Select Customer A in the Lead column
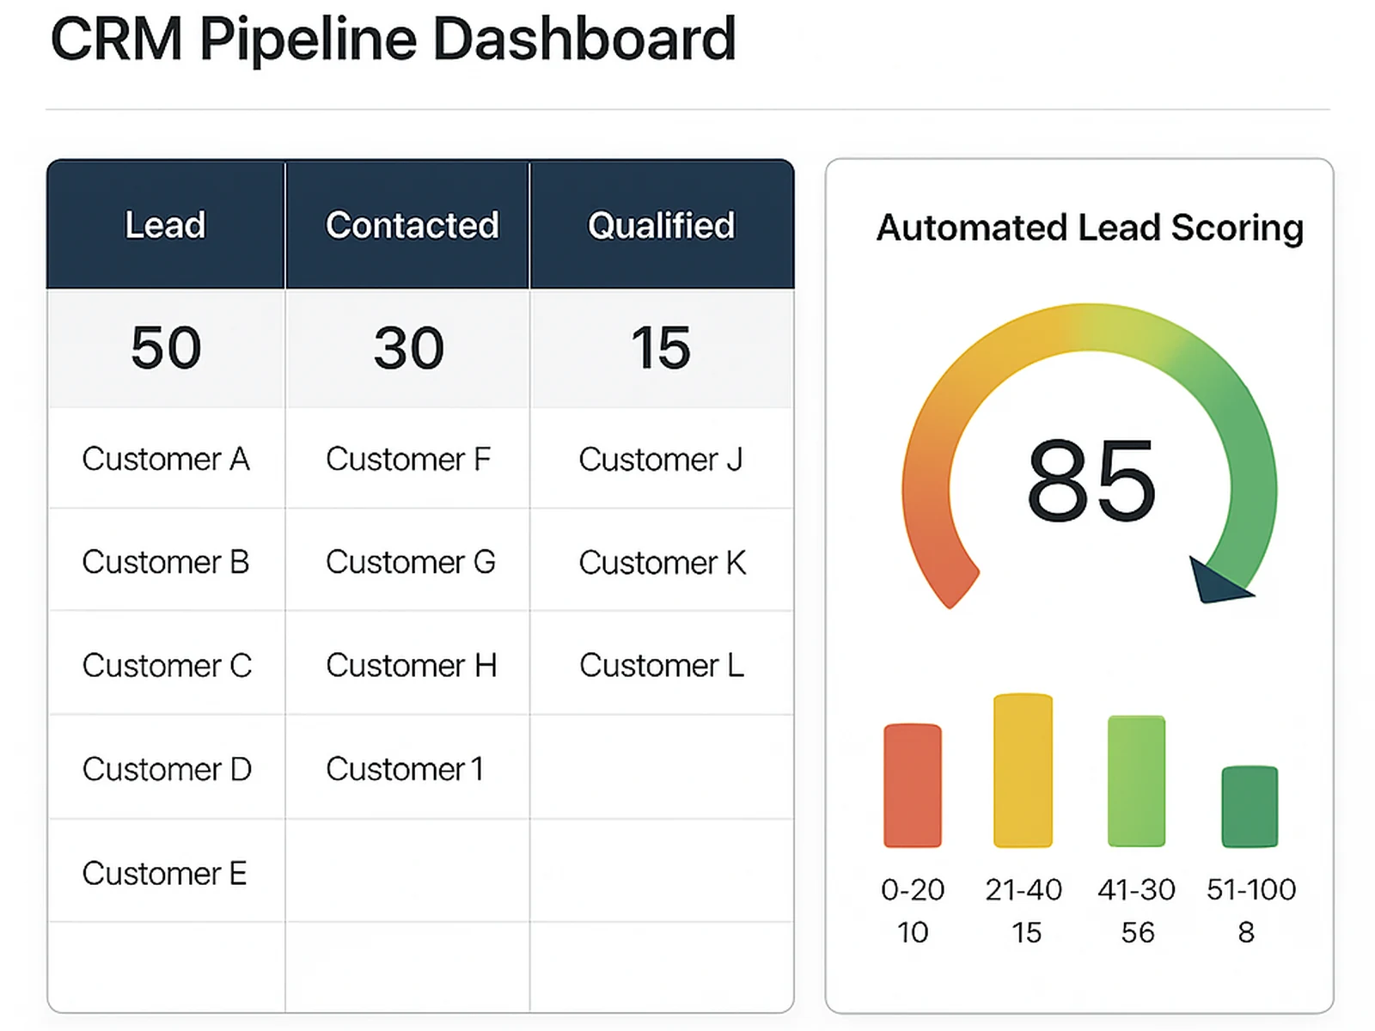Screen dimensions: 1375x1031 pyautogui.click(x=165, y=459)
